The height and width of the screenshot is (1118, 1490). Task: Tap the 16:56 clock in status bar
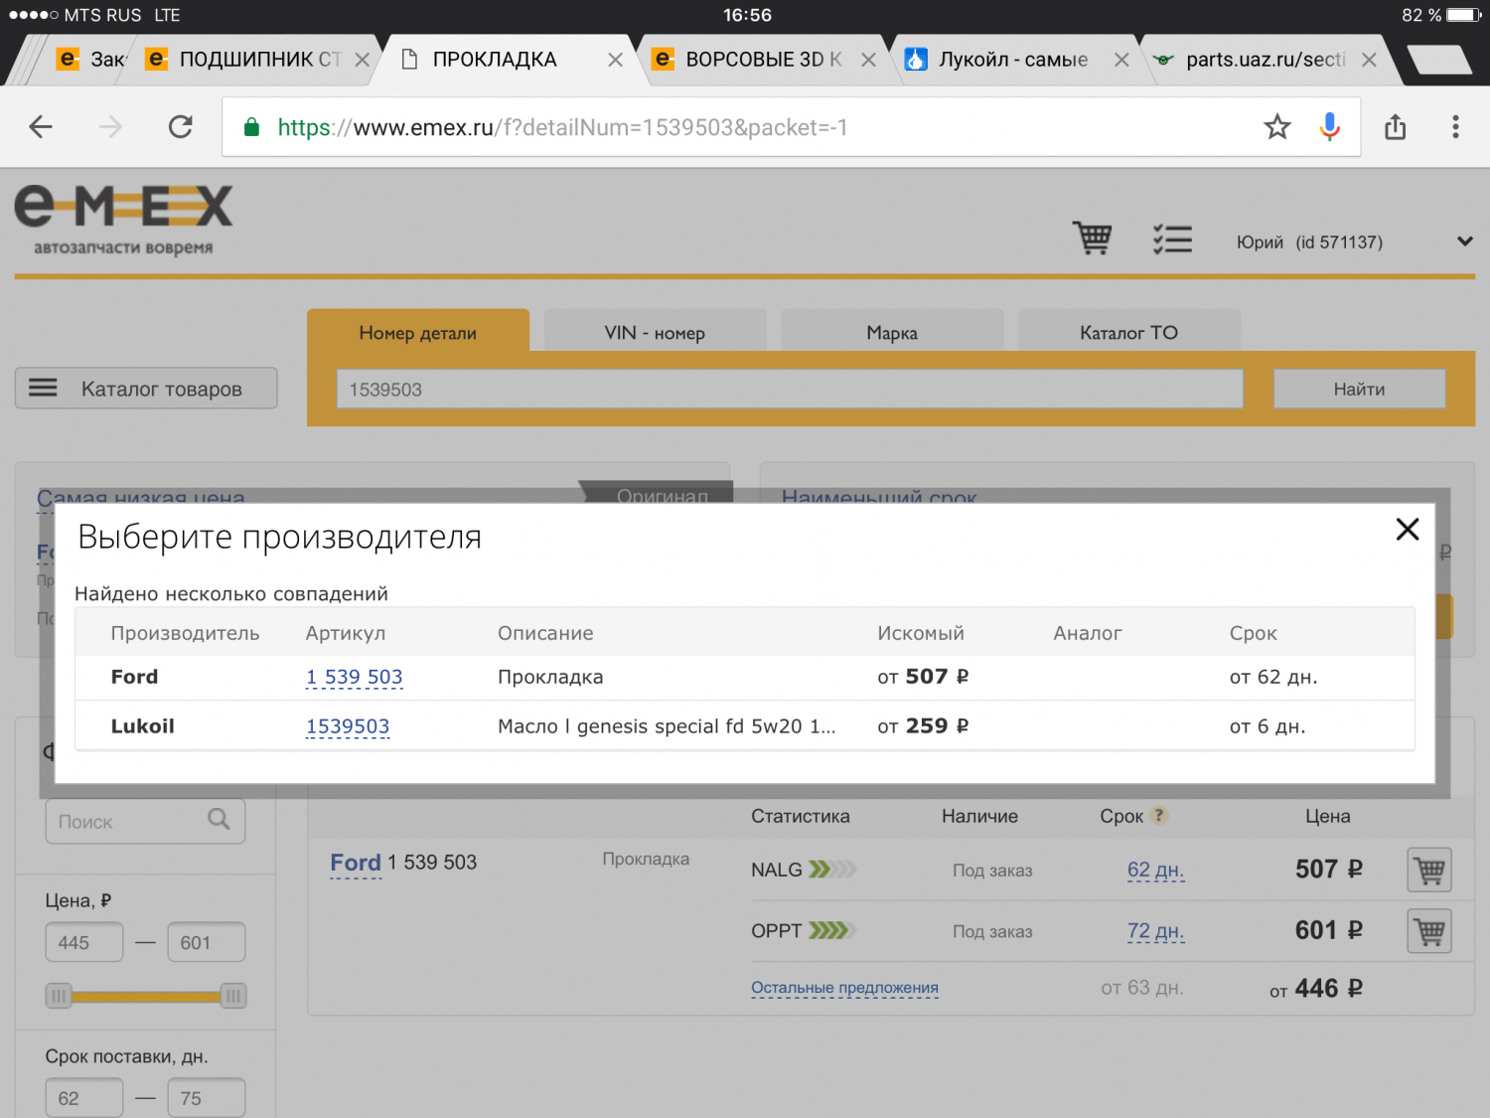coord(747,15)
